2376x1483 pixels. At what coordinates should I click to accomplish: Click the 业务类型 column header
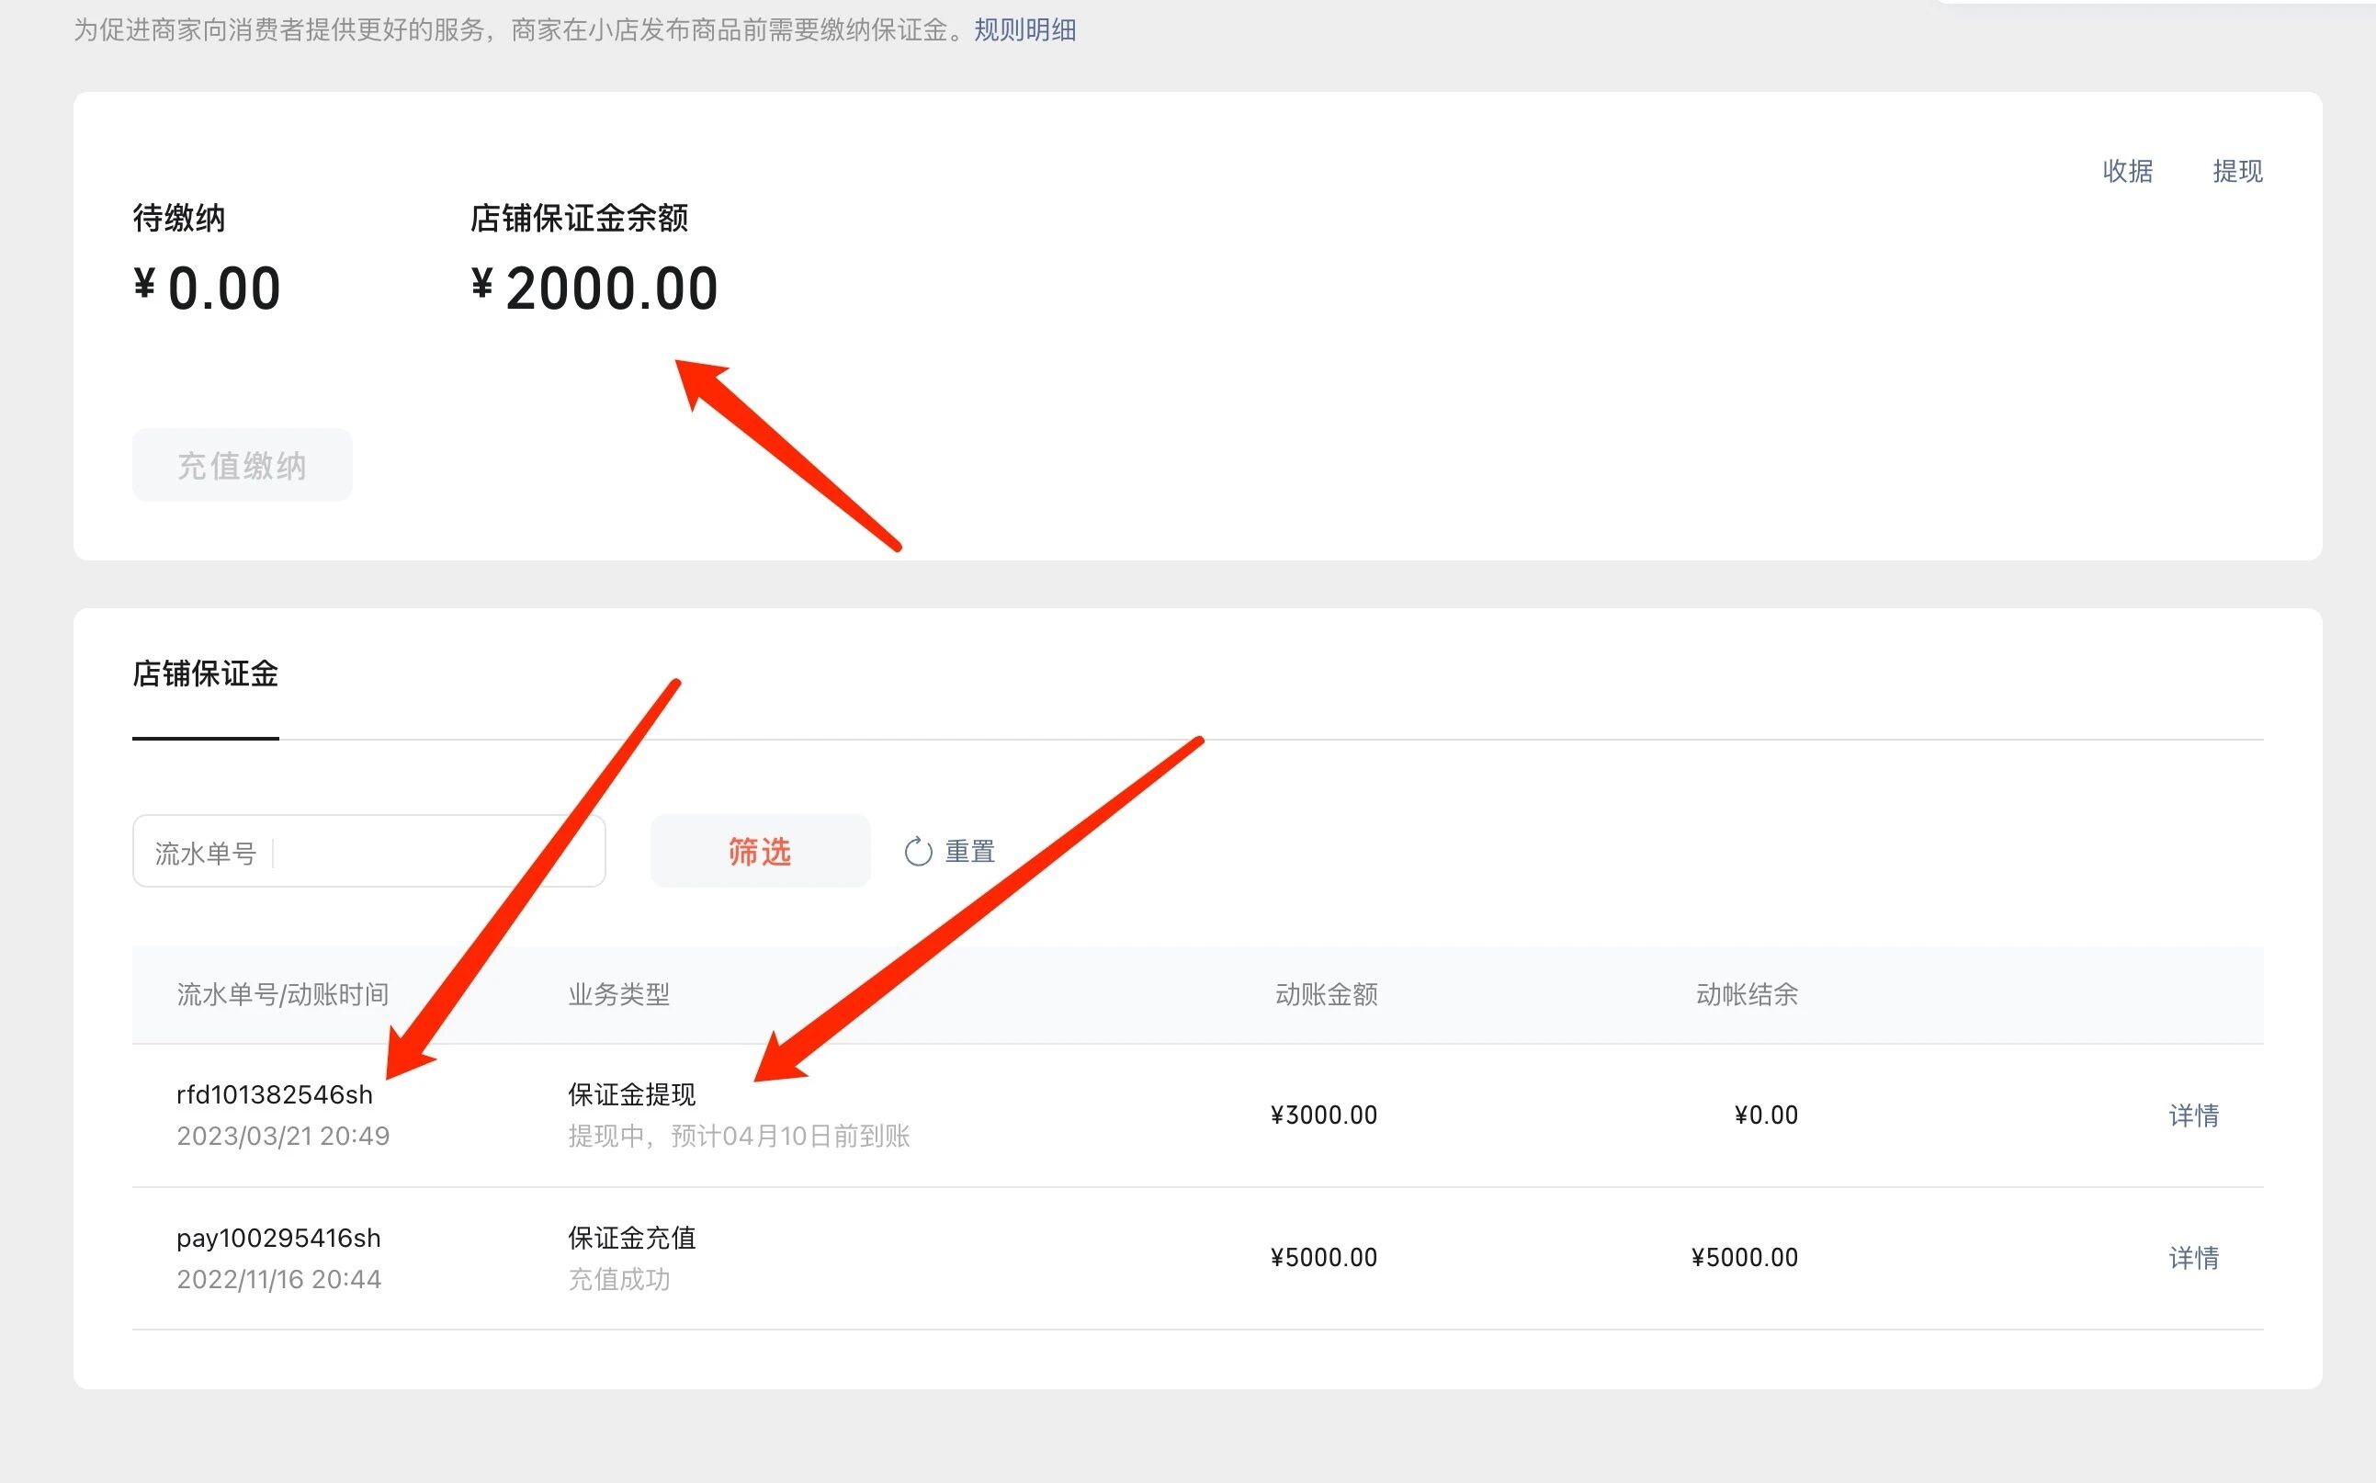618,994
